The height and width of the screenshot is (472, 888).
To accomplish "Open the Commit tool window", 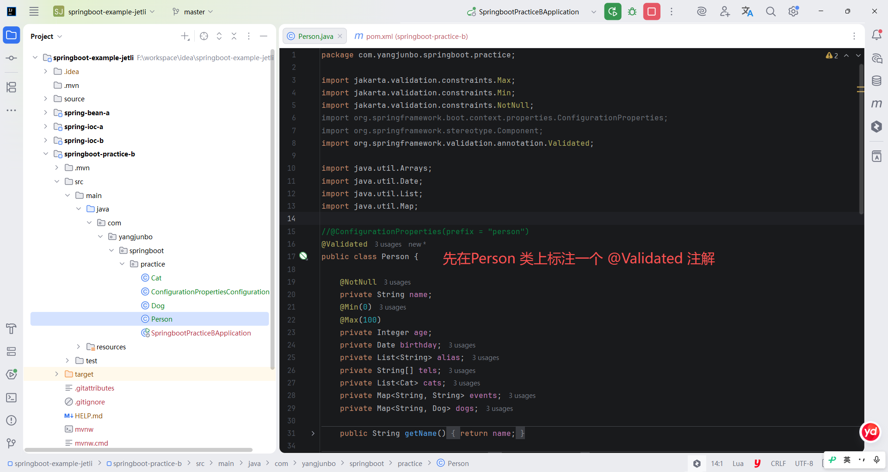I will (x=11, y=58).
